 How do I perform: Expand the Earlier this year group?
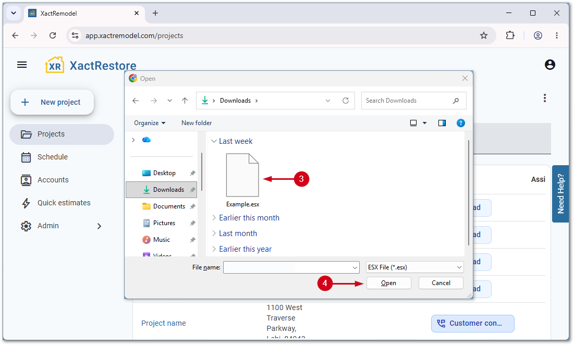214,249
